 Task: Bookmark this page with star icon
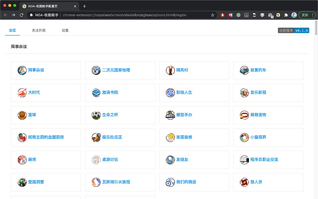pyautogui.click(x=213, y=15)
